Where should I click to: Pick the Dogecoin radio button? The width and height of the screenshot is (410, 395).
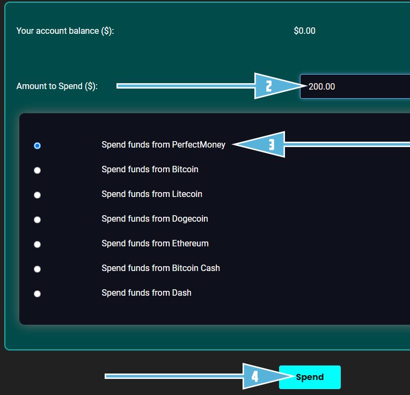click(37, 220)
